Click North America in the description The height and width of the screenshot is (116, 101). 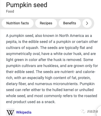[x=72, y=36]
